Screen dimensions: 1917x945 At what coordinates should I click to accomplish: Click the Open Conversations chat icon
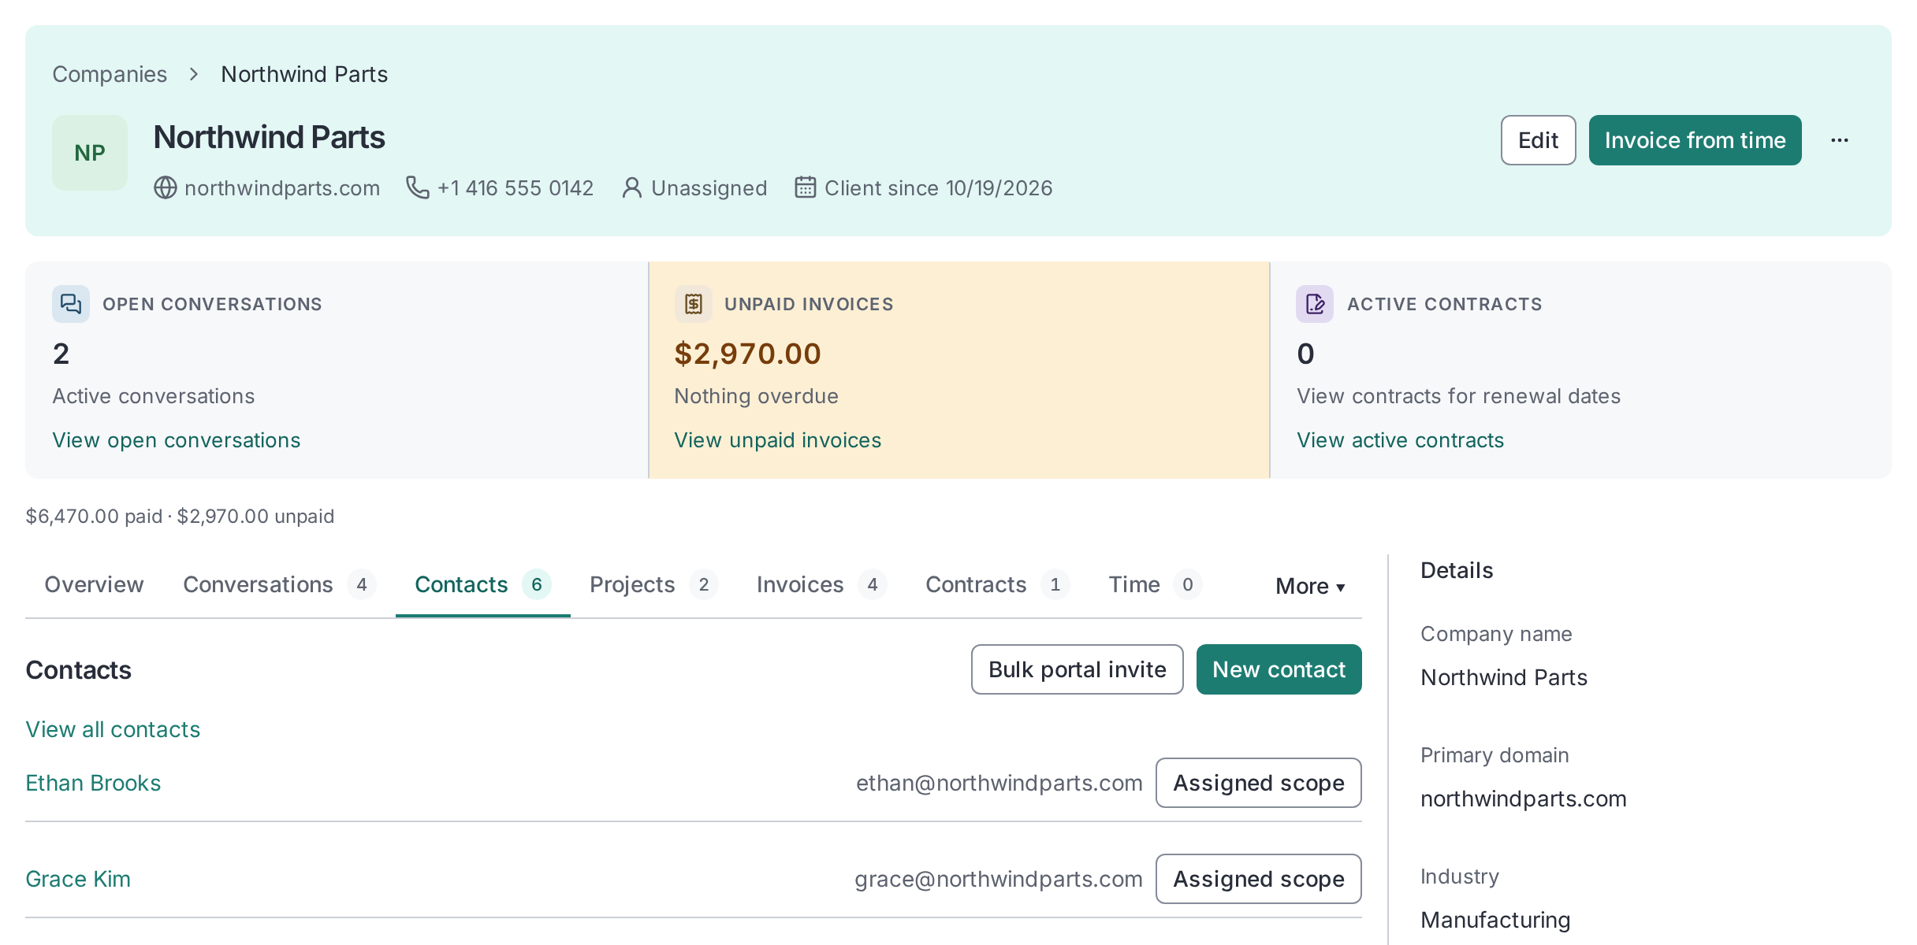click(x=71, y=304)
